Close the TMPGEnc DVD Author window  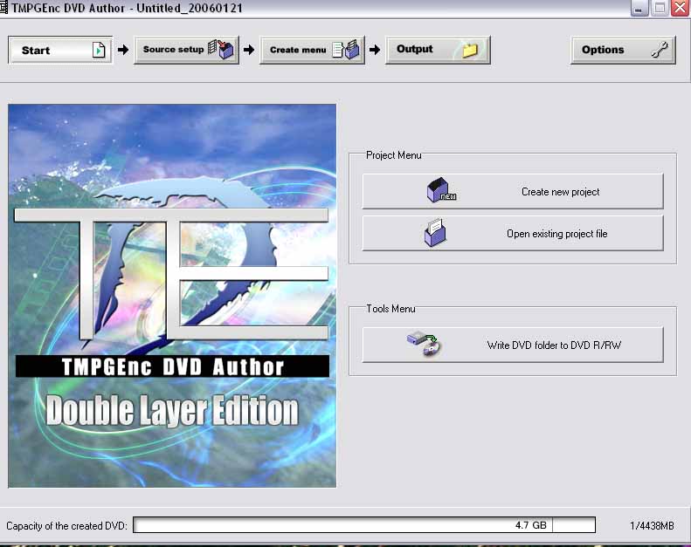coord(680,8)
